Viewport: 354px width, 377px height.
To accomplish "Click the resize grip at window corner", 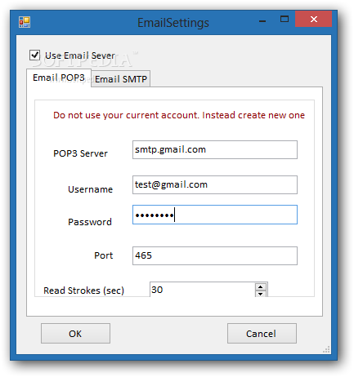I will [326, 349].
